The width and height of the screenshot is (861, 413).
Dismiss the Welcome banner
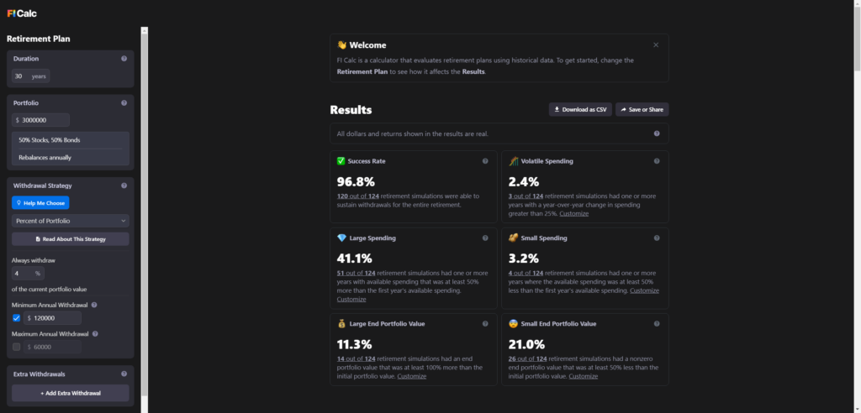(656, 44)
